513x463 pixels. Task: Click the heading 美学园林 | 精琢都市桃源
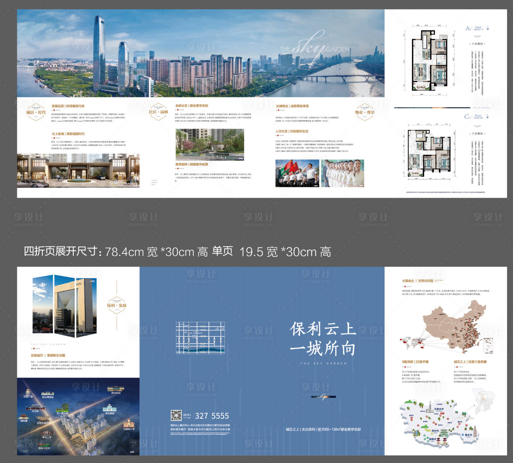(192, 164)
